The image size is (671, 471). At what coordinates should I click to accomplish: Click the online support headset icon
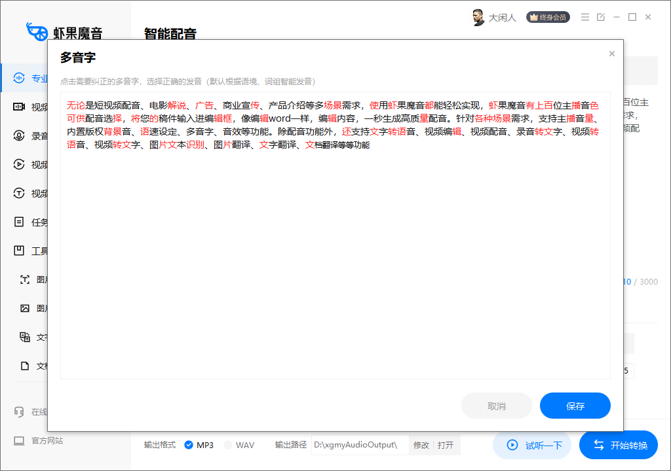click(x=19, y=411)
